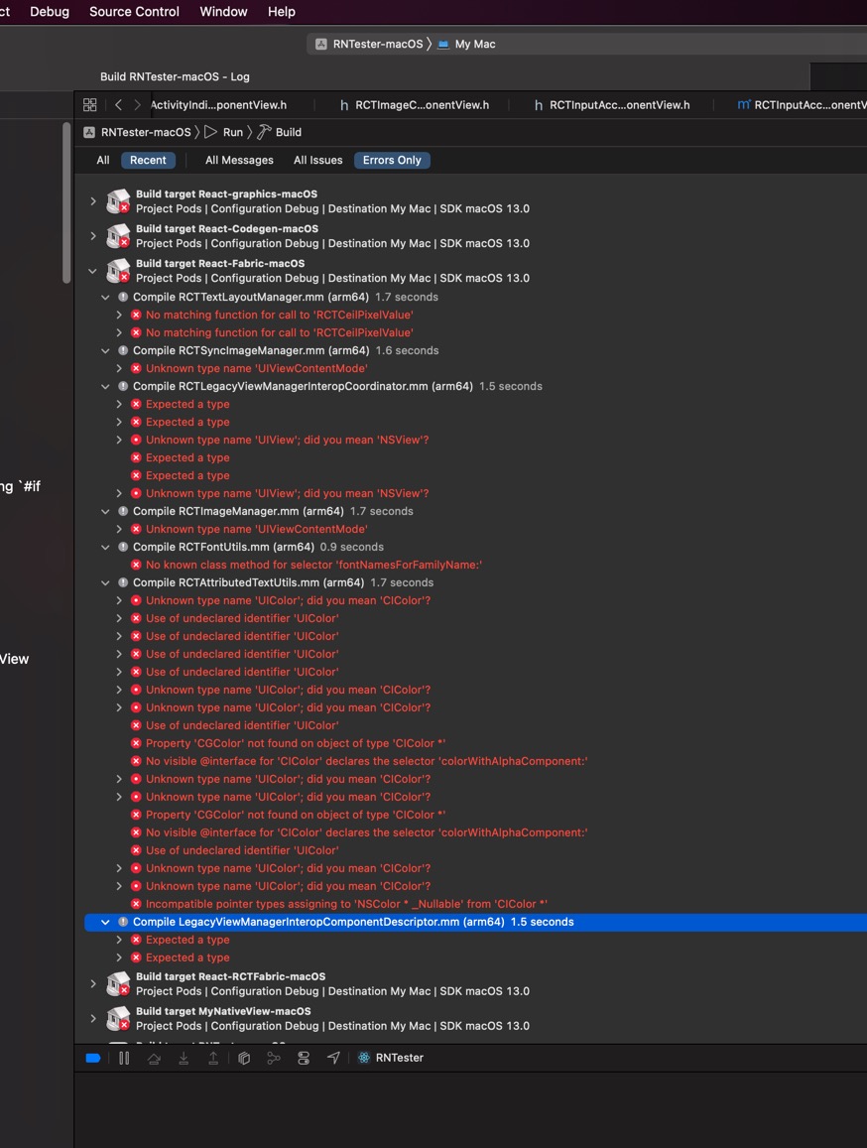Click the Step Into debug icon
This screenshot has height=1148, width=867.
(x=184, y=1058)
